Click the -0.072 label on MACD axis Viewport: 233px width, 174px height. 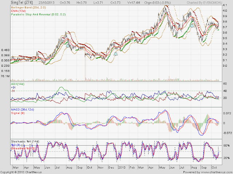pyautogui.click(x=227, y=133)
